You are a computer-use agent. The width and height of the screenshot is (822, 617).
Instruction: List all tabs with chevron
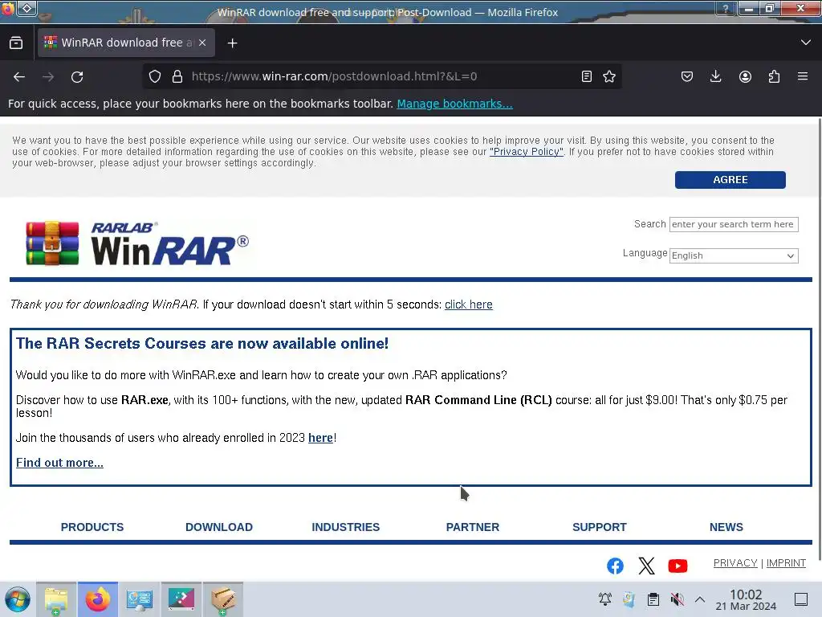click(806, 43)
